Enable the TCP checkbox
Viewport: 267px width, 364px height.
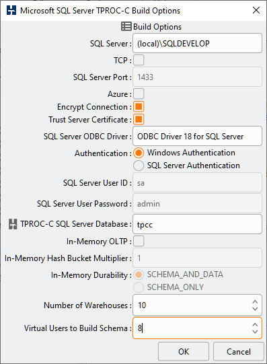[x=139, y=60]
